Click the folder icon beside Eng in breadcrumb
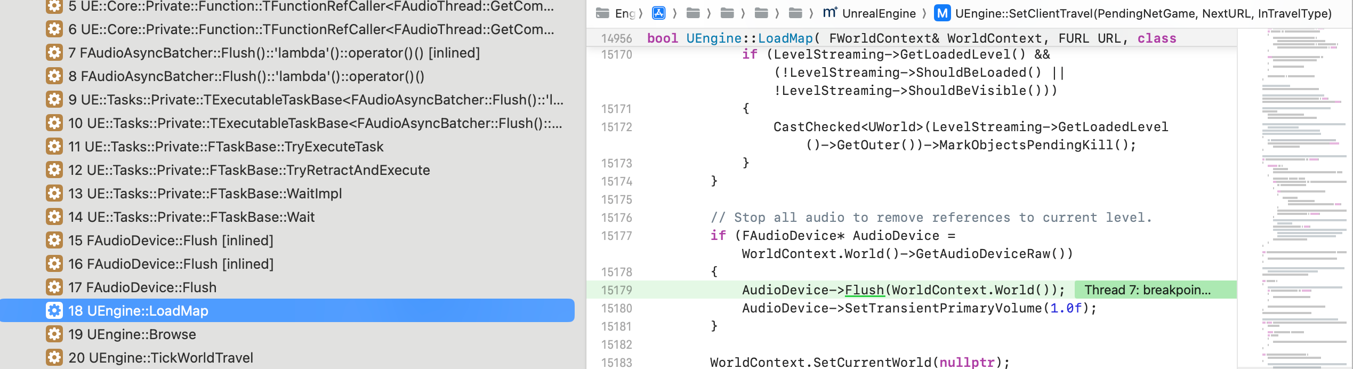The width and height of the screenshot is (1353, 369). click(x=602, y=13)
